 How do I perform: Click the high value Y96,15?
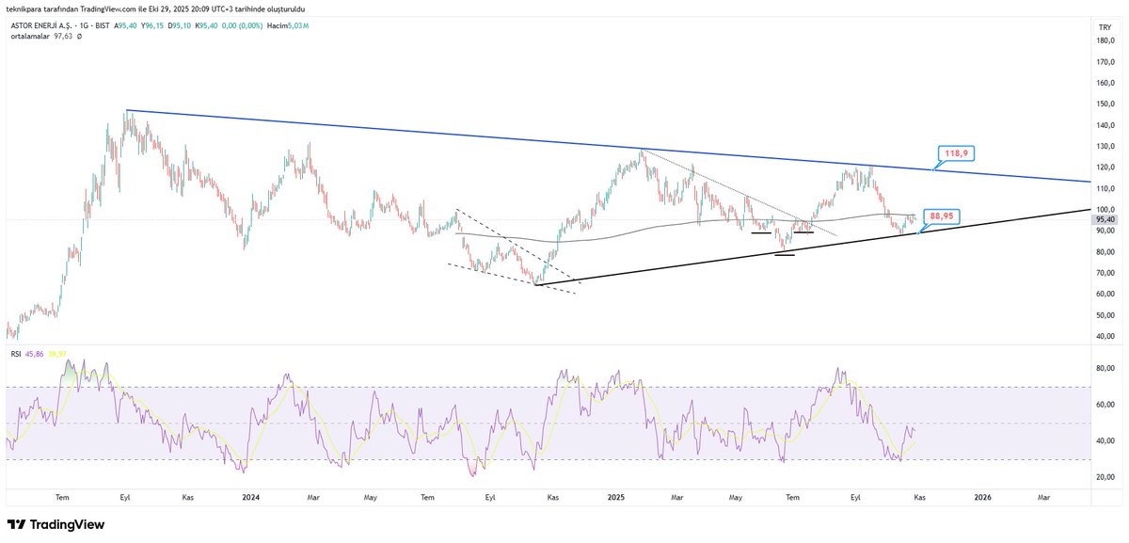(154, 25)
